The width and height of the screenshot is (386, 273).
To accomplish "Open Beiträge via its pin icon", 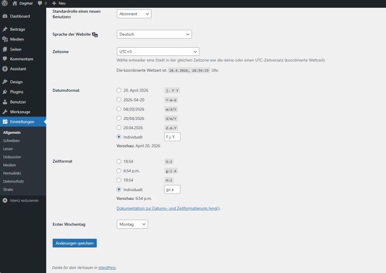I will (x=5, y=29).
